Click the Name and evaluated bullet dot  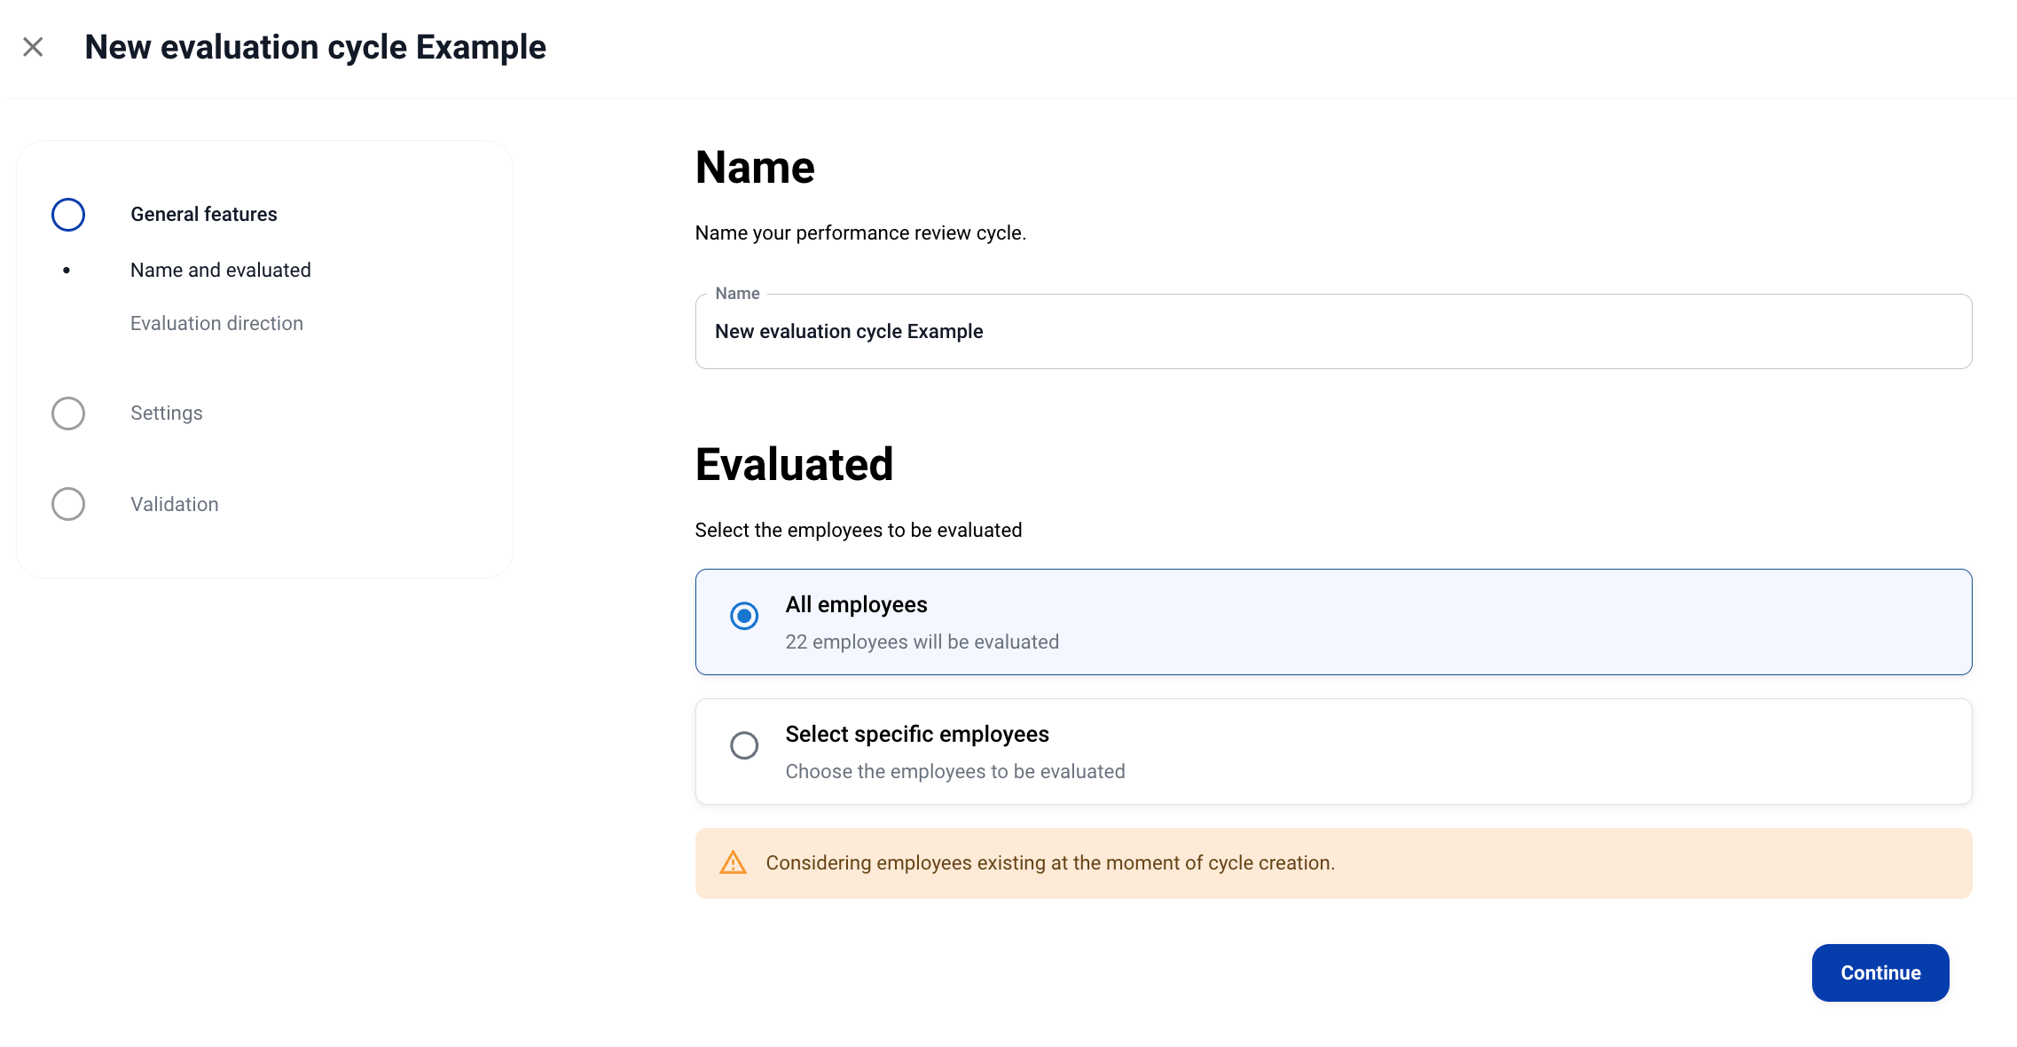coord(67,271)
